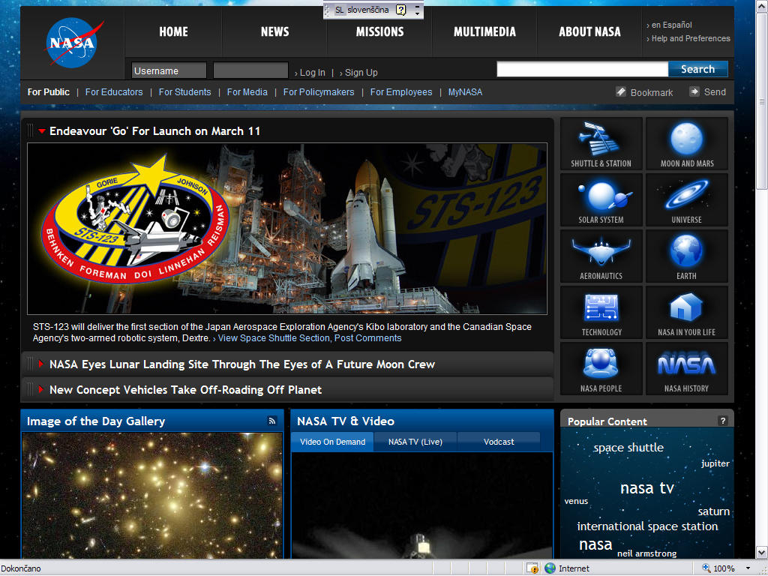Expand the NASA Eyes Lunar Landing Site story
The width and height of the screenshot is (768, 576).
coord(42,364)
